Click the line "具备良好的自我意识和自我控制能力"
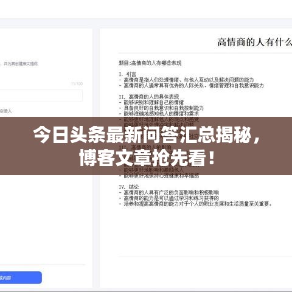The image size is (292, 292). coord(164,108)
